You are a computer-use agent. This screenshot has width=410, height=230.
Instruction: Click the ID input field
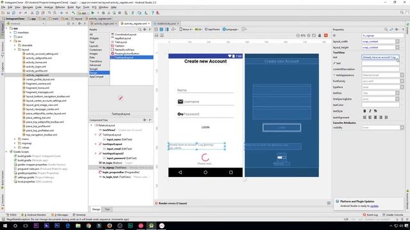[383, 36]
